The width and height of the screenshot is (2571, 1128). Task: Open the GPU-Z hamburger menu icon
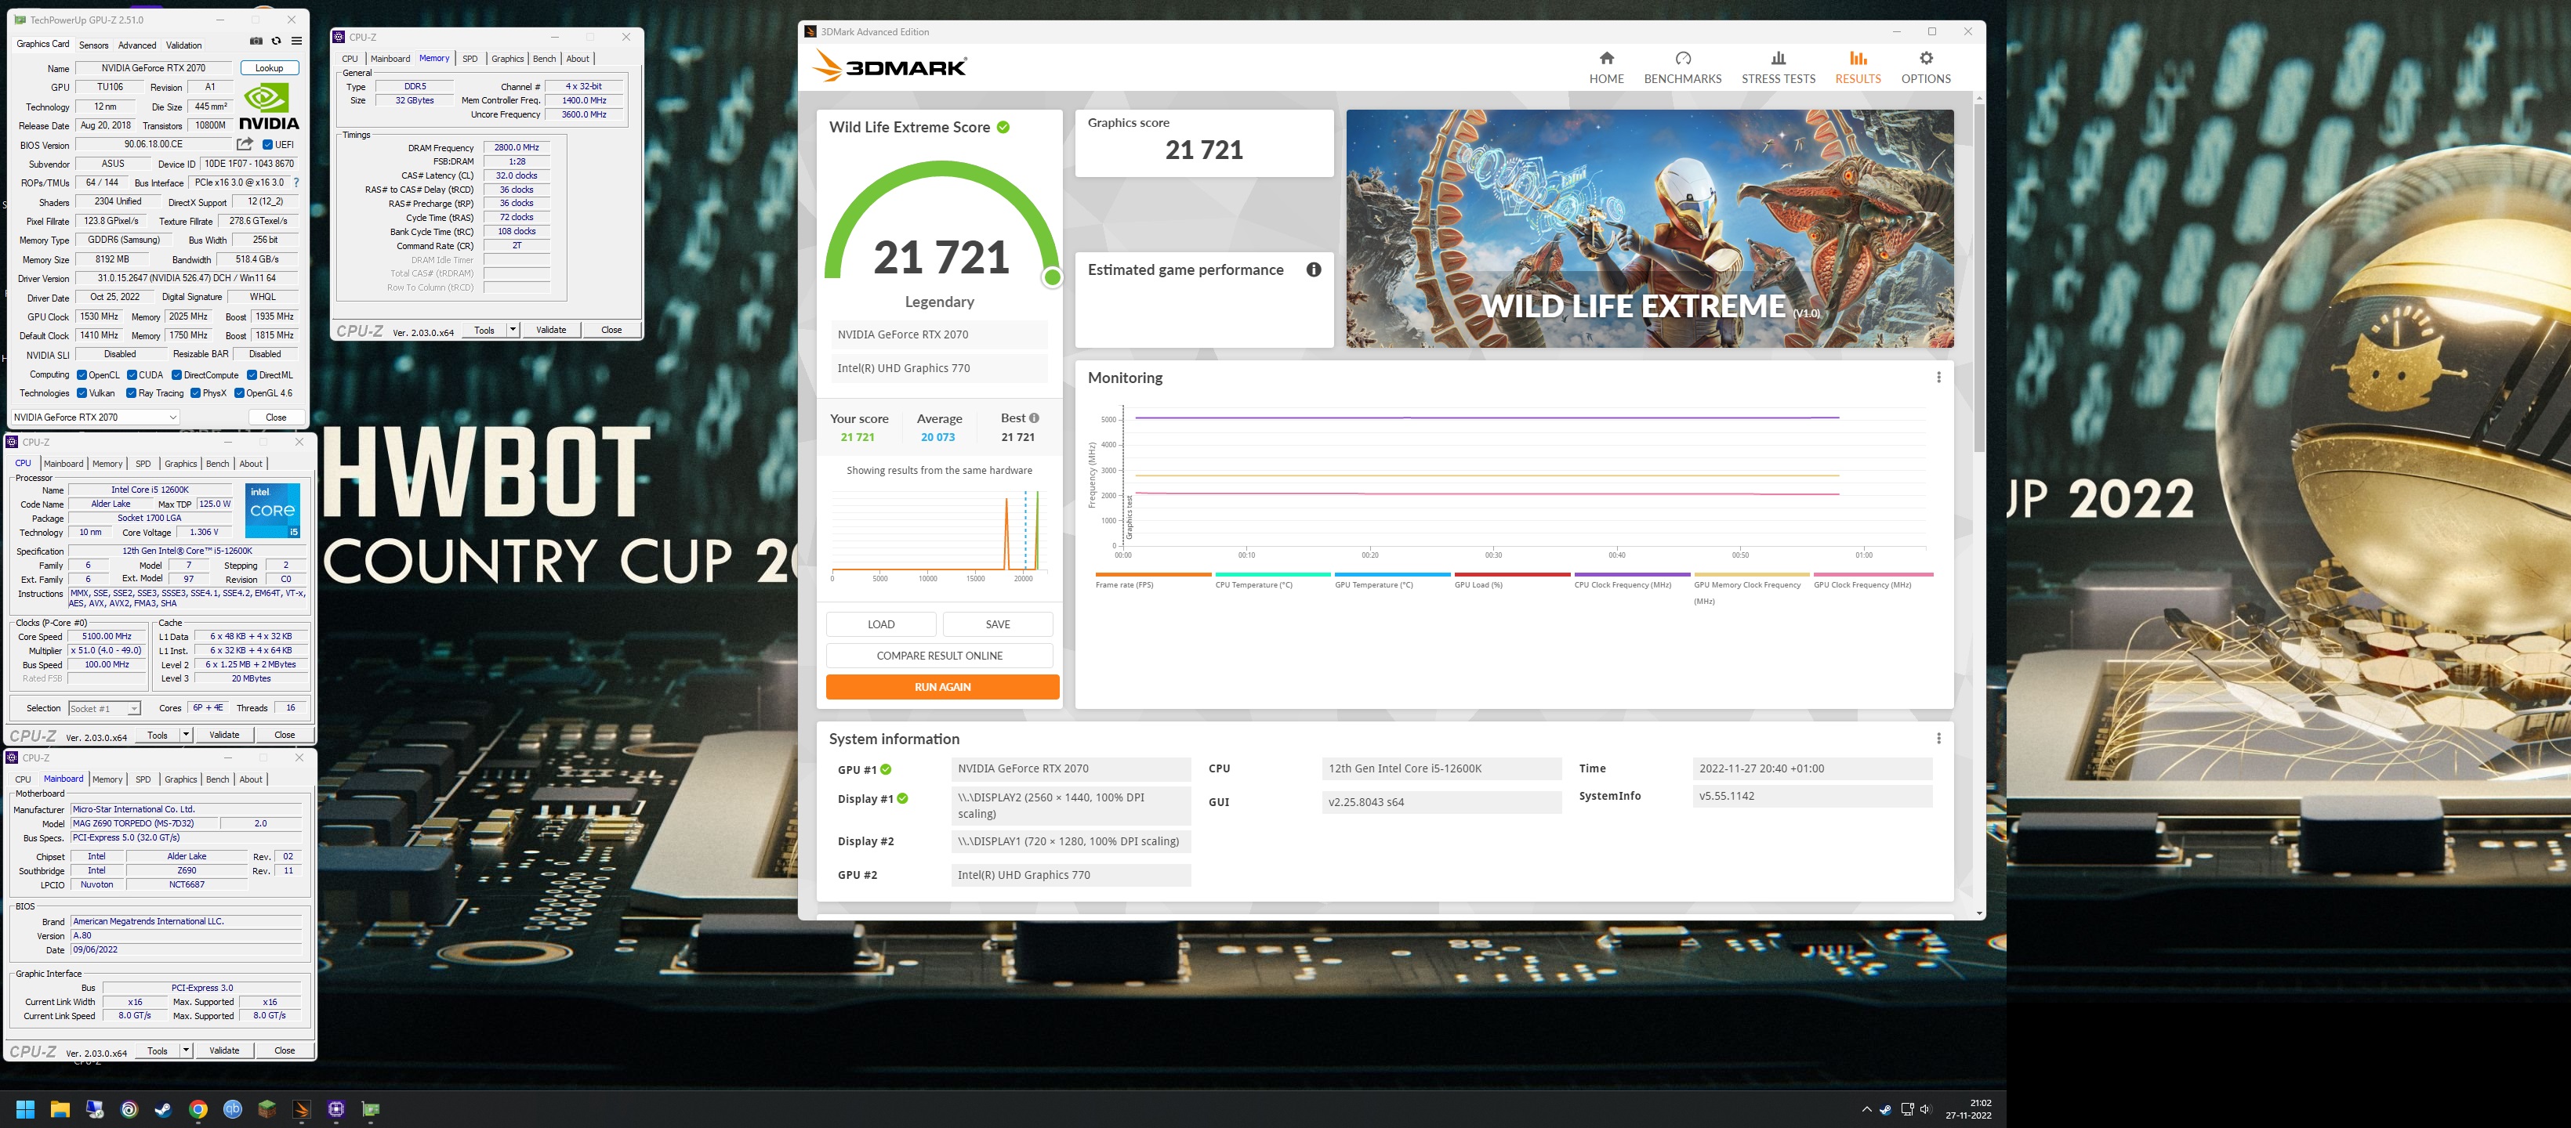click(x=296, y=41)
